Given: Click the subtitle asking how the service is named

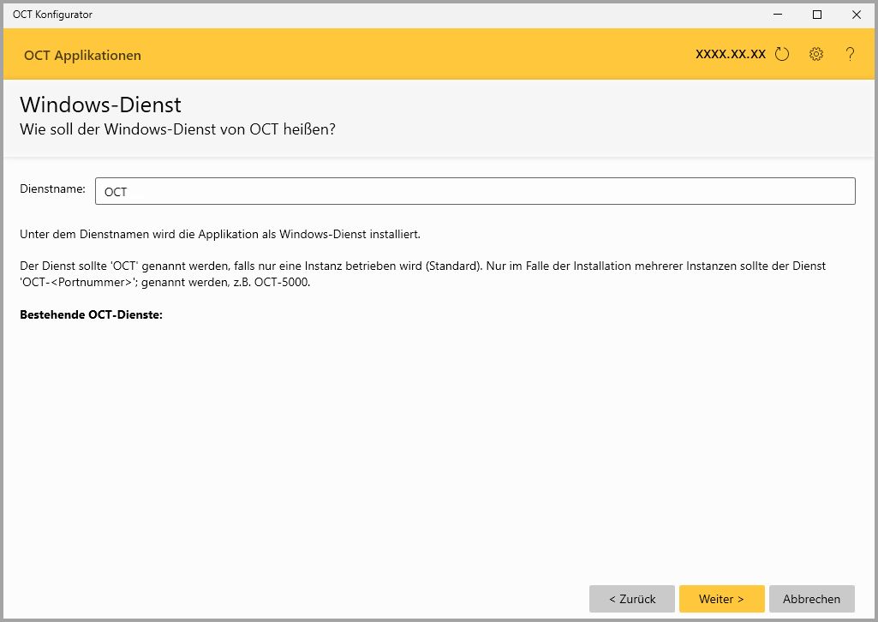Looking at the screenshot, I should tap(177, 129).
